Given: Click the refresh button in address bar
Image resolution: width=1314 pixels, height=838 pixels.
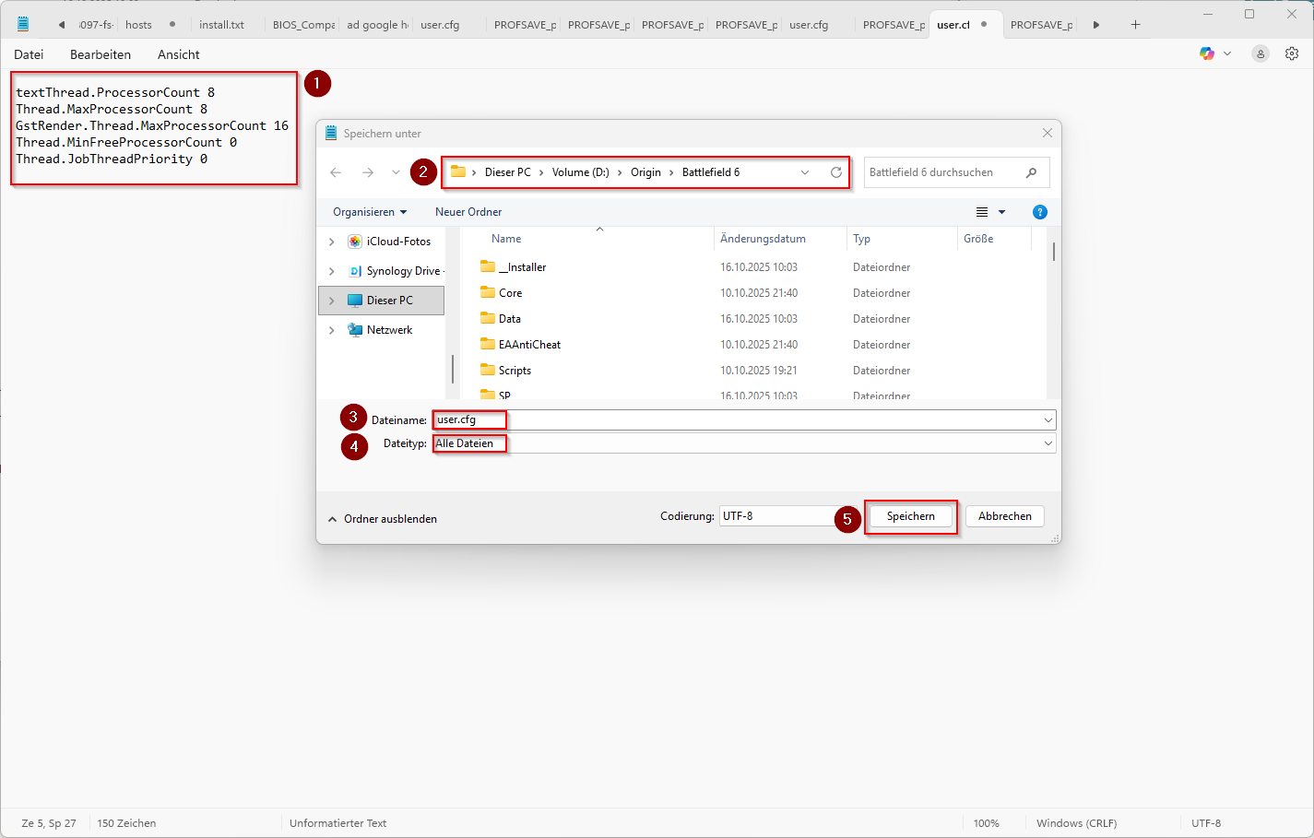Looking at the screenshot, I should pyautogui.click(x=835, y=172).
